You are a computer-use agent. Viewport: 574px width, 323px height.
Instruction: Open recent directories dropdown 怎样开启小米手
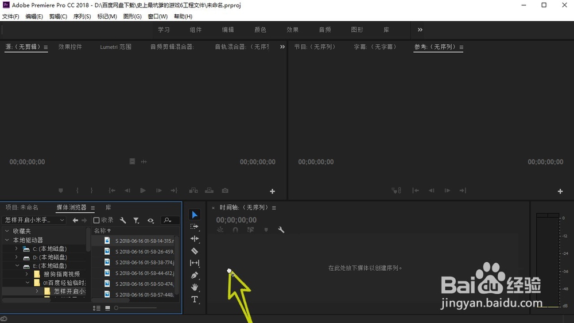pos(34,220)
